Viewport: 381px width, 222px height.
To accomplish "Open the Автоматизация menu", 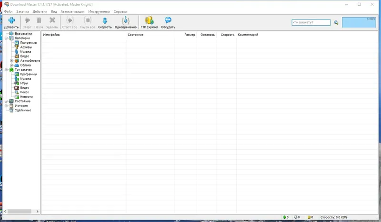I will point(72,11).
